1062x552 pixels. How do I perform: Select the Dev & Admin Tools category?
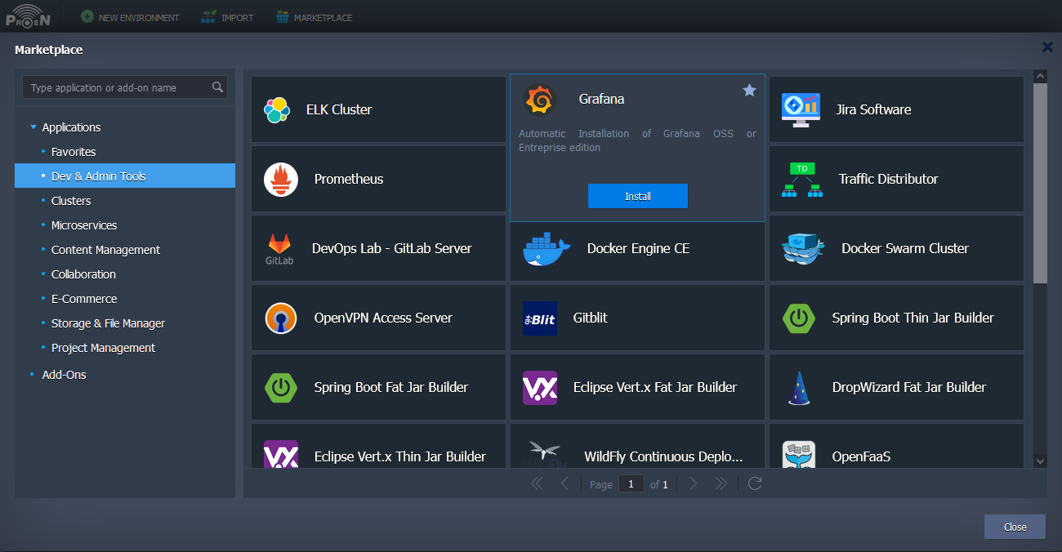pos(125,176)
